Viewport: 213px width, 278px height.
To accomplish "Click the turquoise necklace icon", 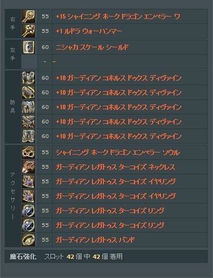I will point(28,167).
